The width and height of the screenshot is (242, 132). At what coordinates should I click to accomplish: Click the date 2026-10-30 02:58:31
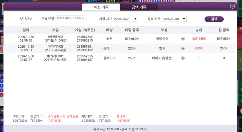pos(26,48)
